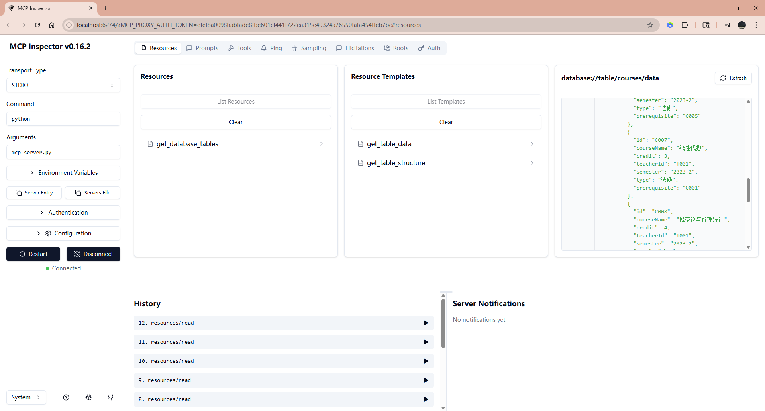The image size is (765, 411).
Task: Click the List Templates button
Action: tap(446, 102)
